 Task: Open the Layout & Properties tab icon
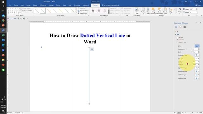click(185, 27)
